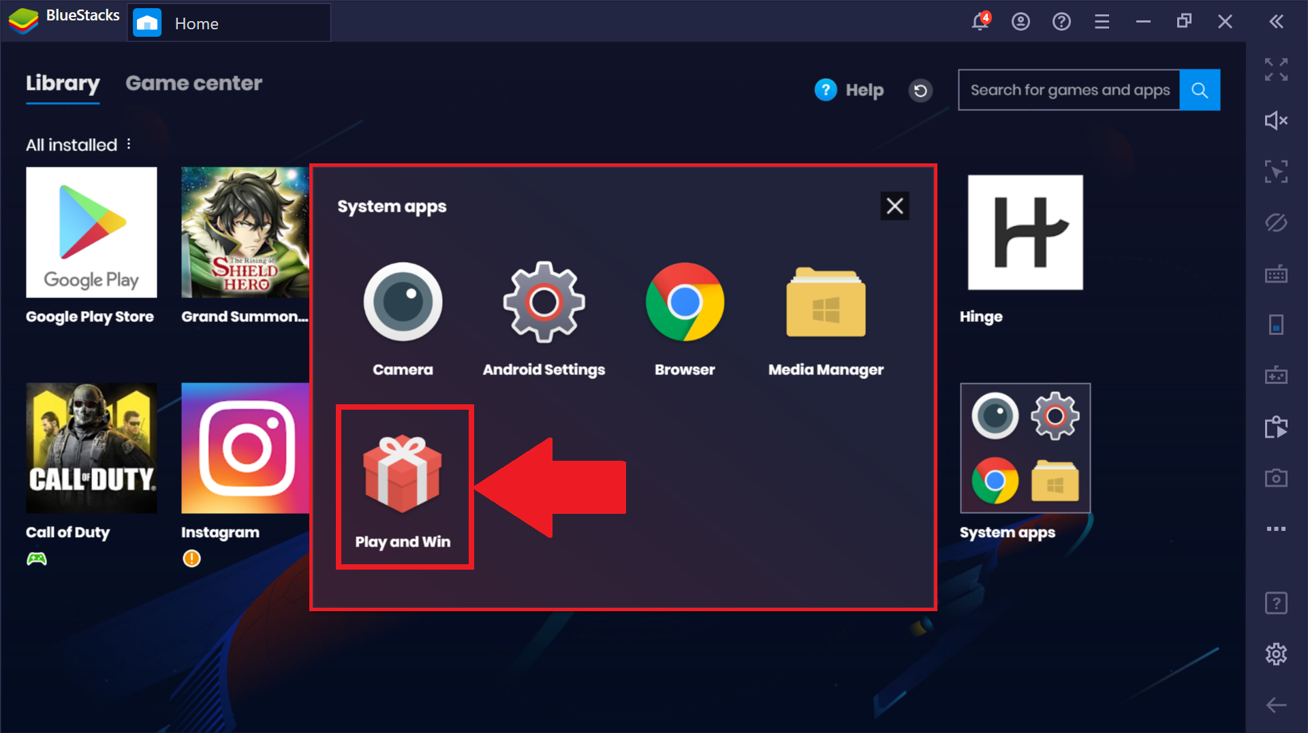Launch Call of Duty game
This screenshot has height=733, width=1308.
[x=91, y=448]
